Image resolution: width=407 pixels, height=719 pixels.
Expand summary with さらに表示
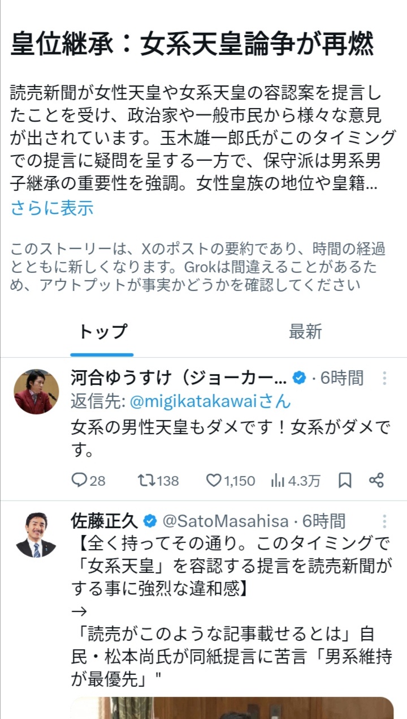tap(52, 208)
